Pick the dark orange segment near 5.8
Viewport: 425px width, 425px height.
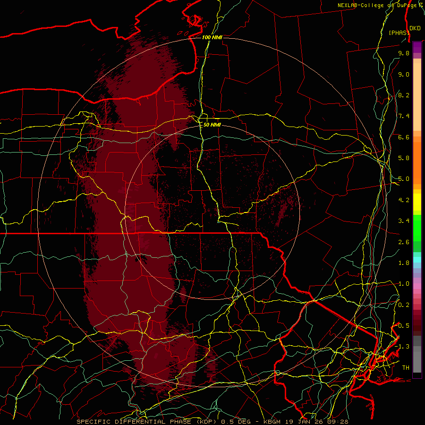coord(417,163)
